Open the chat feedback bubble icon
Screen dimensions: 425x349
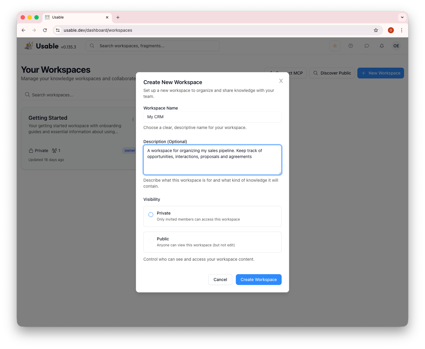coord(367,46)
